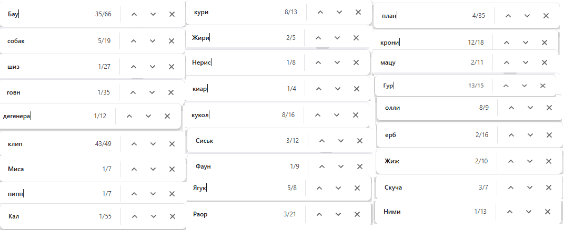Jump to next 'клип' search result

[153, 143]
